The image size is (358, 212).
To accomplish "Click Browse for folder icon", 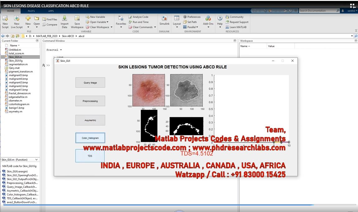I will click(17, 36).
